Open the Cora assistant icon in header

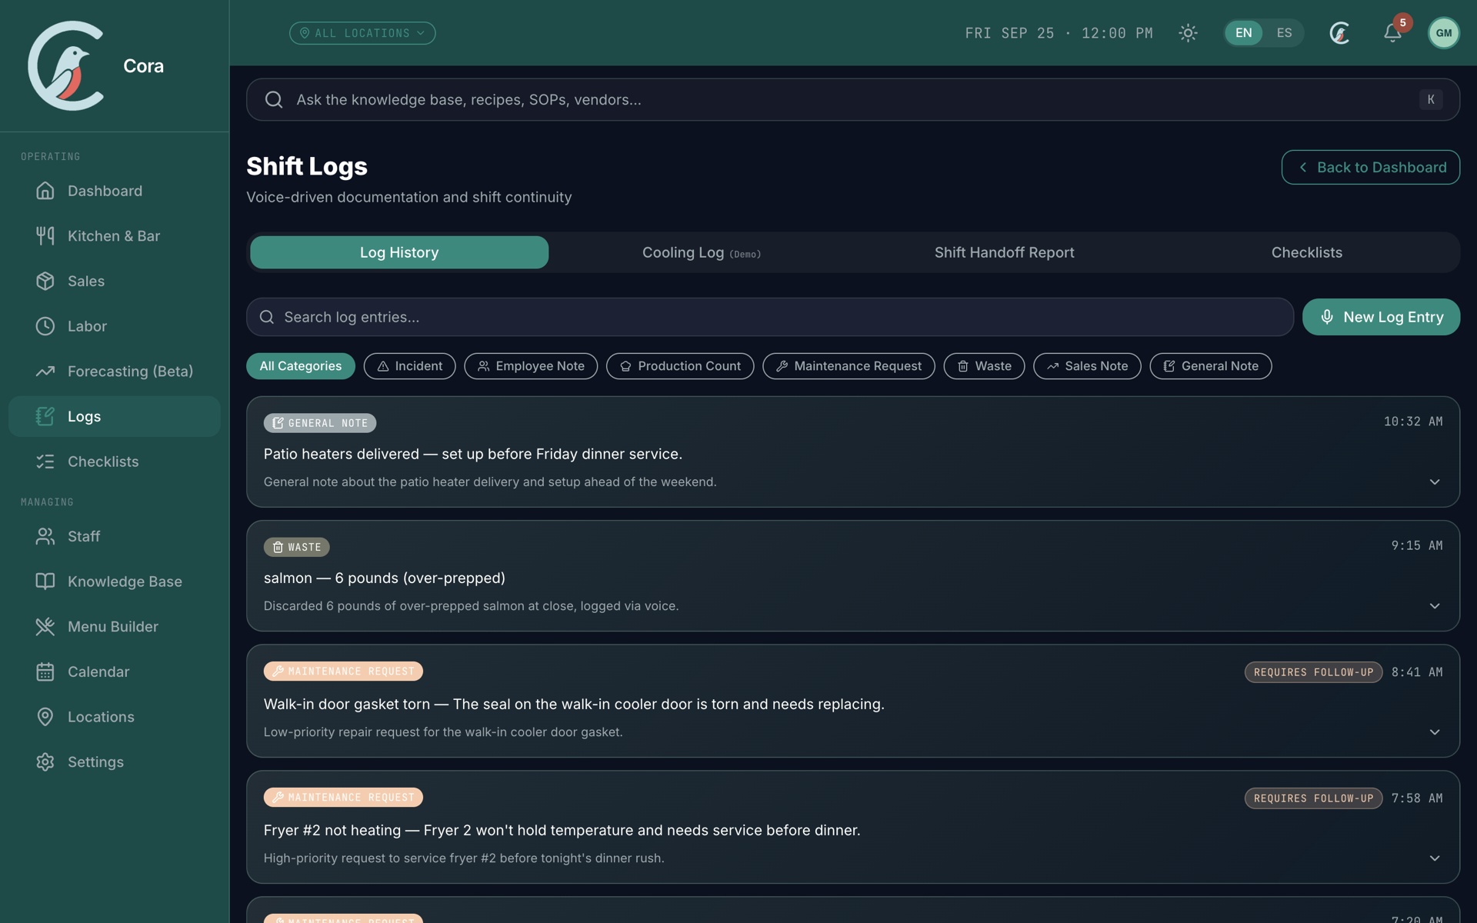click(1340, 33)
